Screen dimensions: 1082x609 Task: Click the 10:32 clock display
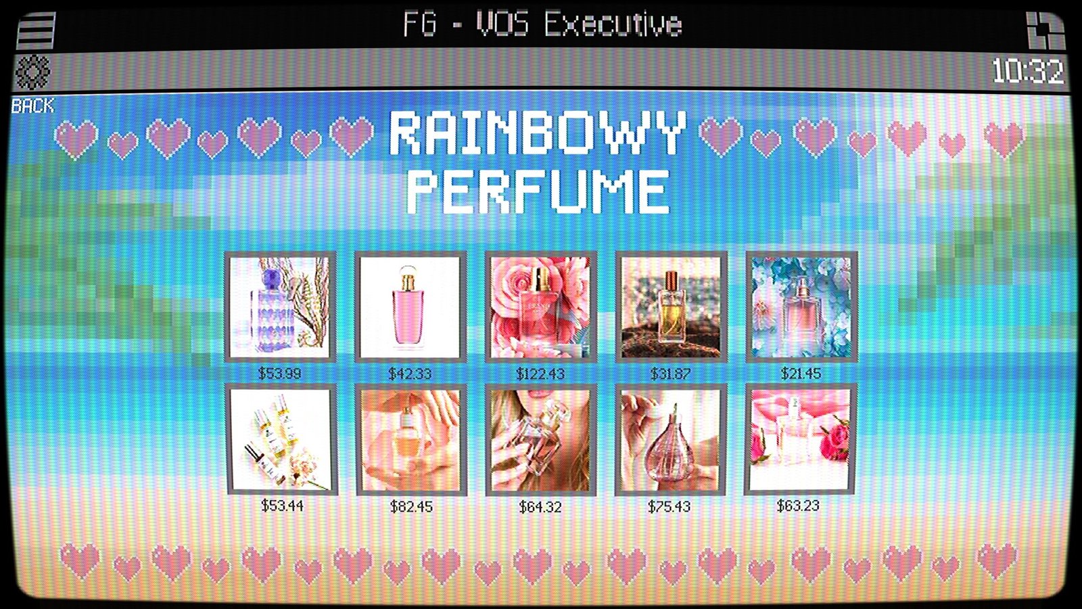click(x=1027, y=72)
